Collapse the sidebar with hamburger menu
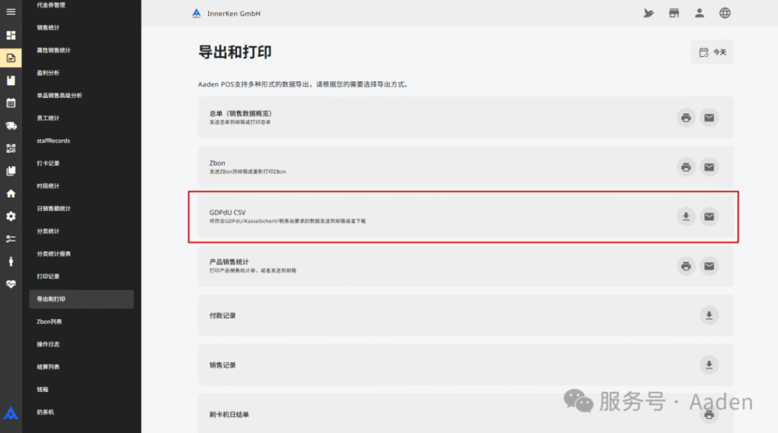This screenshot has height=433, width=778. (11, 12)
